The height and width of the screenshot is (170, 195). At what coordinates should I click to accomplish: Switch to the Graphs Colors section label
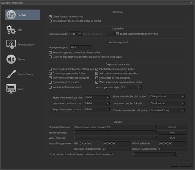pos(25,74)
